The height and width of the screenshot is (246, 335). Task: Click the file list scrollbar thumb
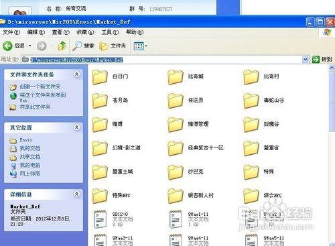pyautogui.click(x=332, y=102)
